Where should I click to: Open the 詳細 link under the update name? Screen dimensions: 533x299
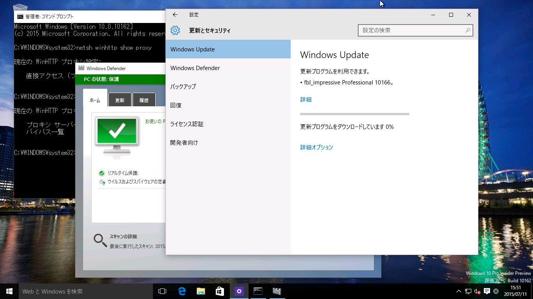306,100
